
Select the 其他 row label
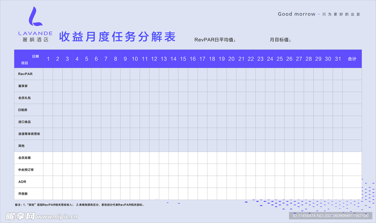[x=21, y=146]
